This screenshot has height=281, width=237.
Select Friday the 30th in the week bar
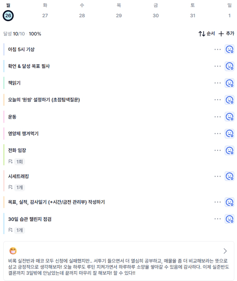coord(156,15)
